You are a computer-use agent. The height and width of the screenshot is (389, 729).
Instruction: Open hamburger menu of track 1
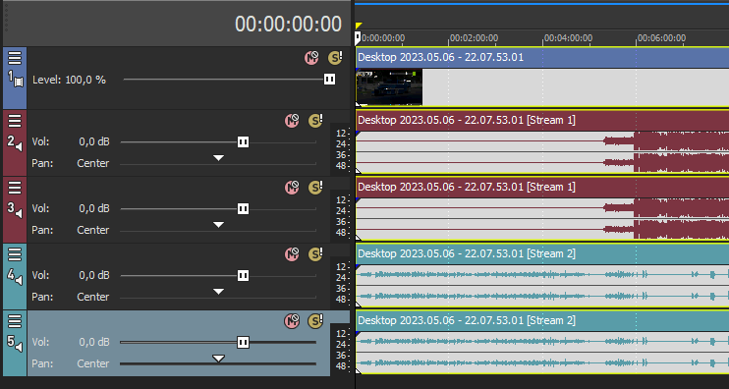coord(15,58)
